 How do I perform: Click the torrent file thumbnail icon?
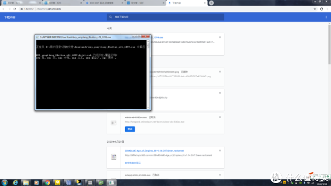pos(113,157)
